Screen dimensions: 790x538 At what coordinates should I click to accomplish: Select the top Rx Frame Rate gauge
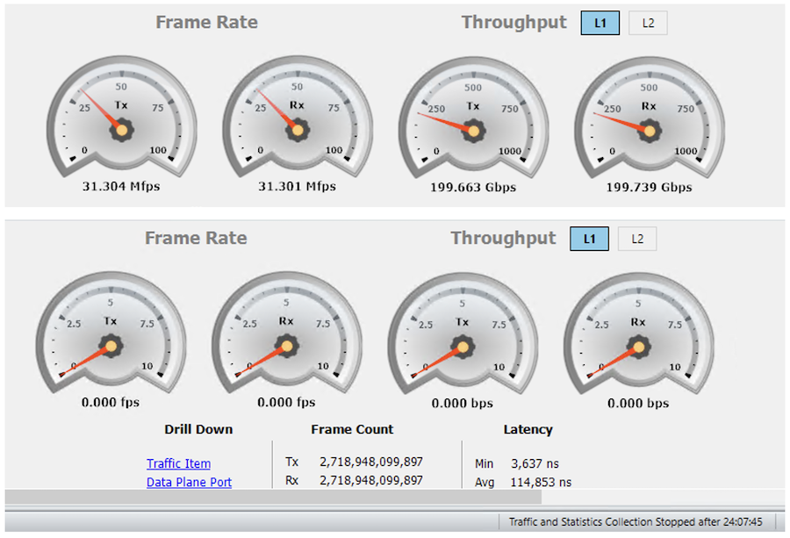(297, 123)
